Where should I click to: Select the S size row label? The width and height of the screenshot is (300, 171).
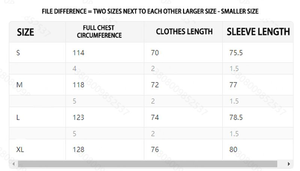point(18,53)
